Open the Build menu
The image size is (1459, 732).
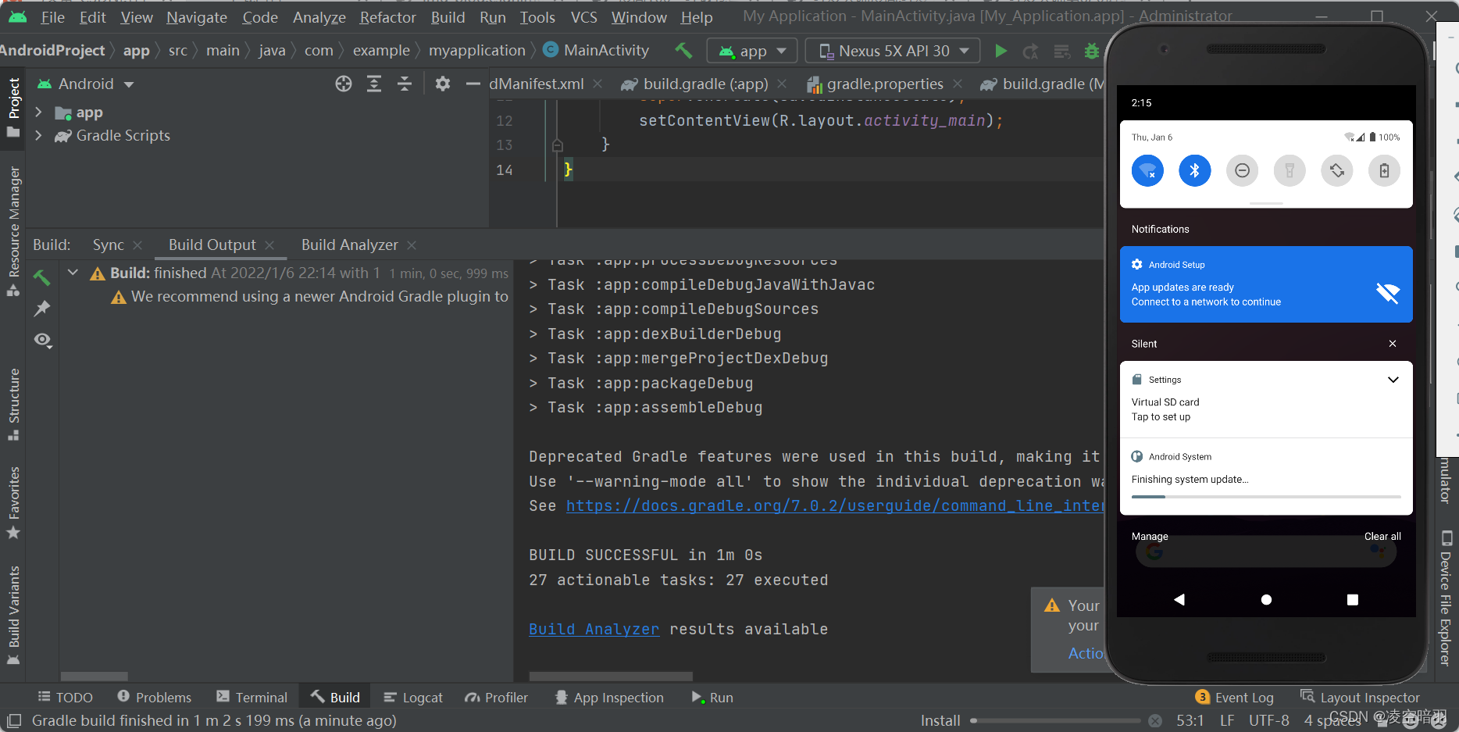tap(448, 17)
